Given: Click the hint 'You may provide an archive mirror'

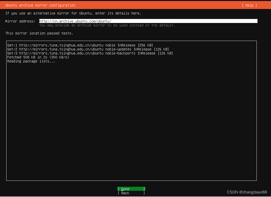Looking at the screenshot, I should pyautogui.click(x=107, y=25).
